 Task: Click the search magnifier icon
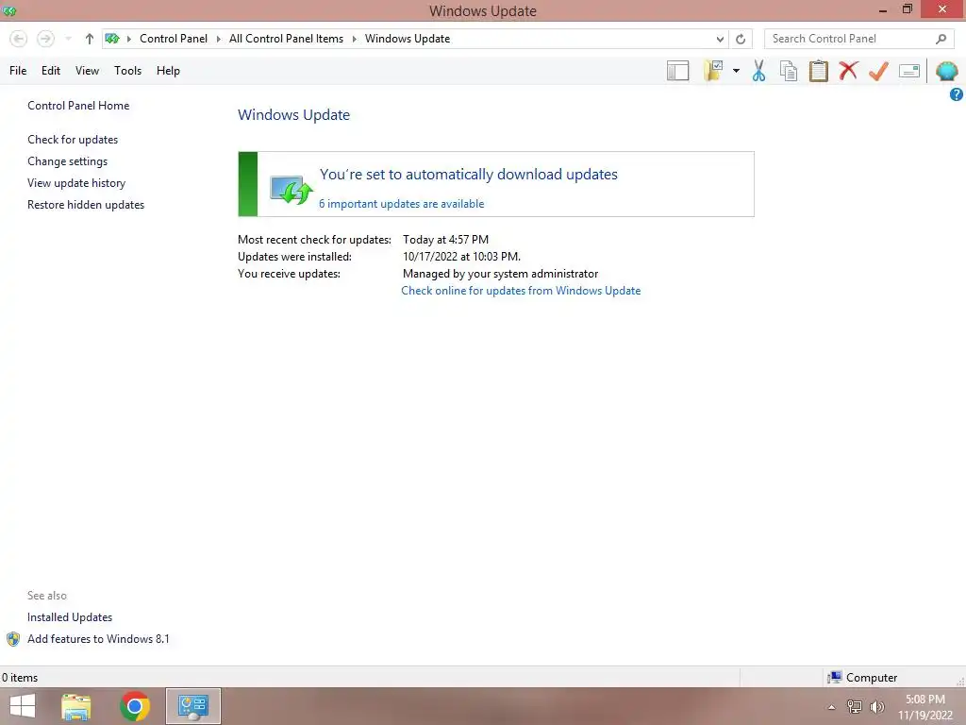(941, 39)
